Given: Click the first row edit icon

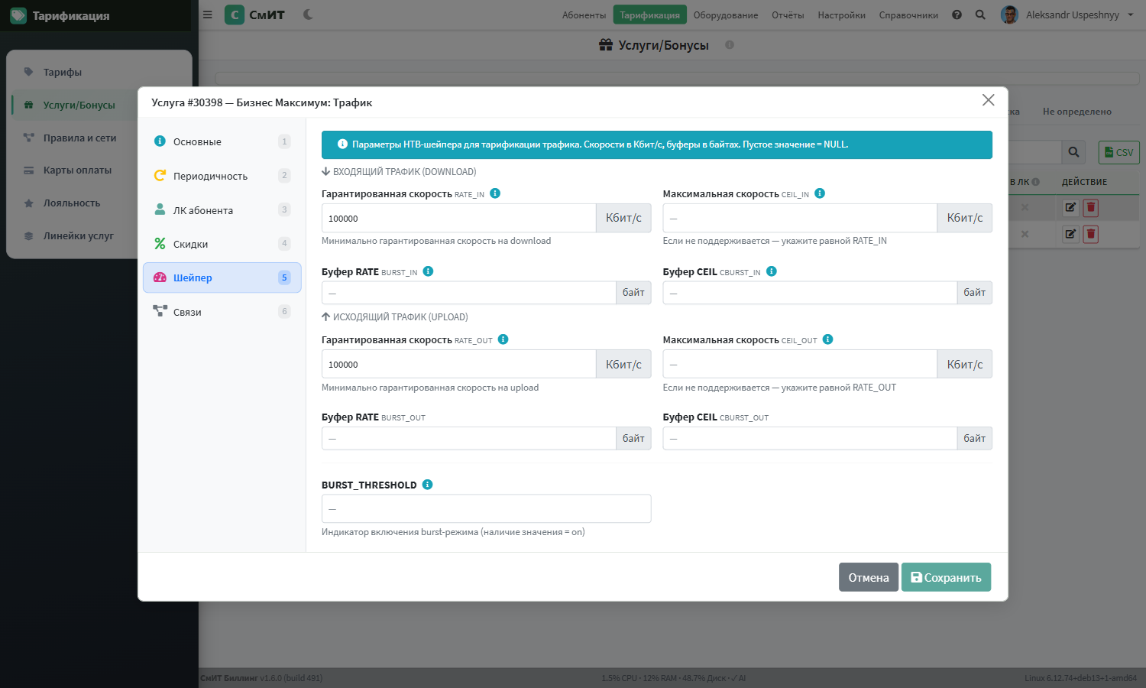Looking at the screenshot, I should [1070, 207].
